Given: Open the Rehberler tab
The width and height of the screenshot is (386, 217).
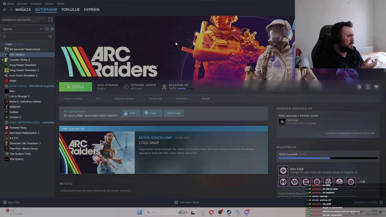Looking at the screenshot, I should (x=182, y=99).
